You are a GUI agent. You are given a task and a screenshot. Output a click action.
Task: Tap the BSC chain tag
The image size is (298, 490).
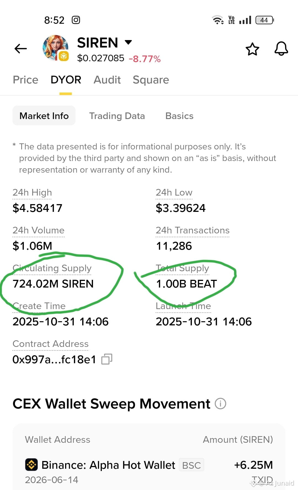tap(191, 465)
